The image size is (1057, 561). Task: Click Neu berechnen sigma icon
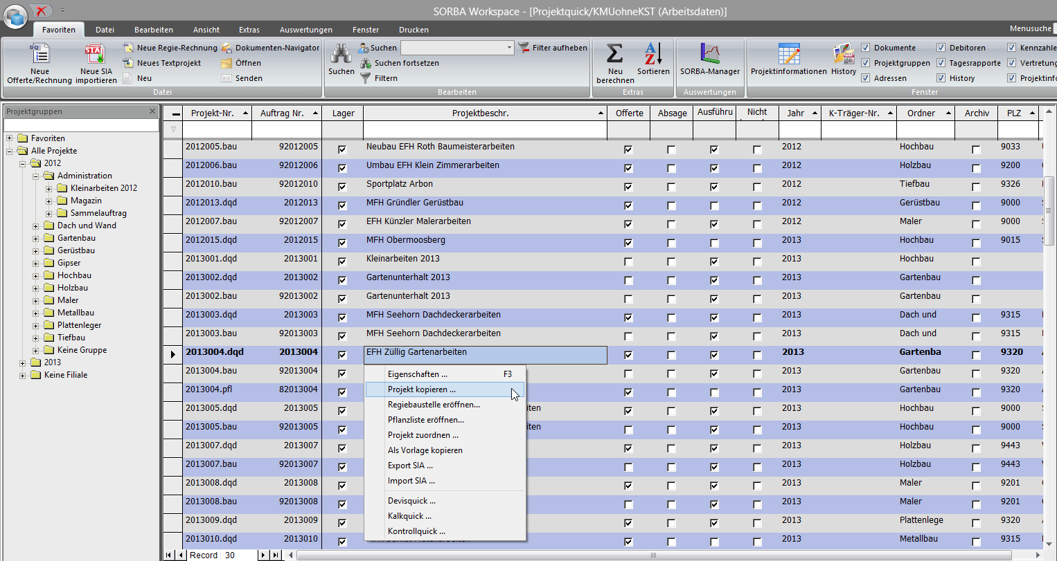[x=614, y=53]
